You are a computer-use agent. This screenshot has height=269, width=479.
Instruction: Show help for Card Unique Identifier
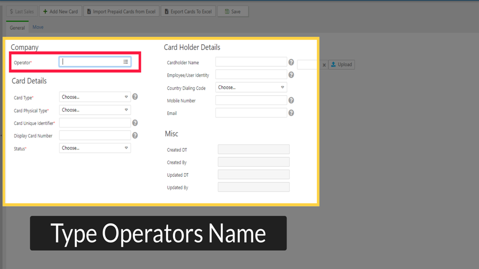135,123
